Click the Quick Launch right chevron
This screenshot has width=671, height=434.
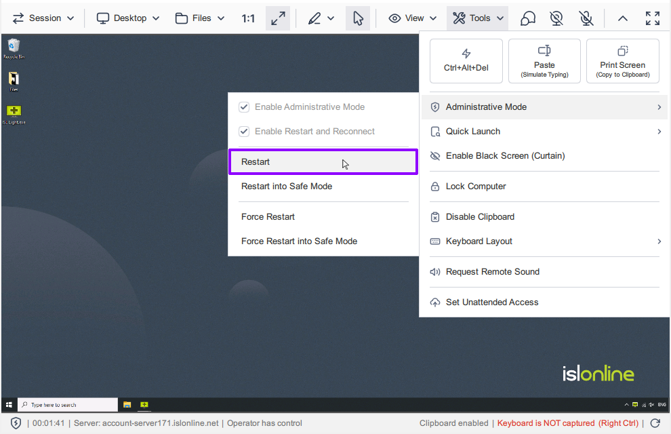659,132
